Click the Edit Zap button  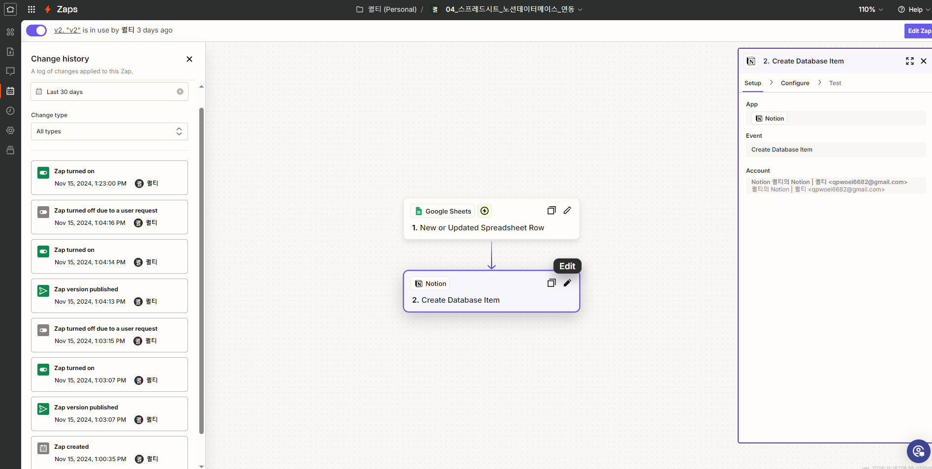(919, 31)
